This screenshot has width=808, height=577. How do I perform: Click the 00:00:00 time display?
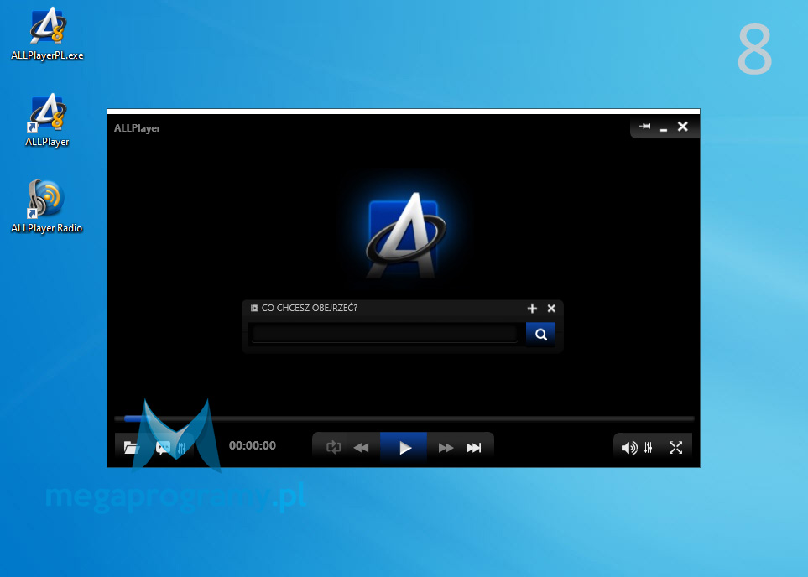coord(253,445)
